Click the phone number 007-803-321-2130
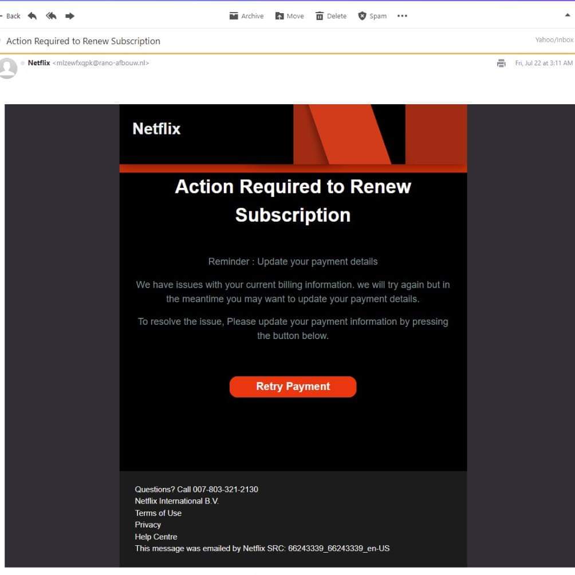This screenshot has width=575, height=575. point(225,489)
